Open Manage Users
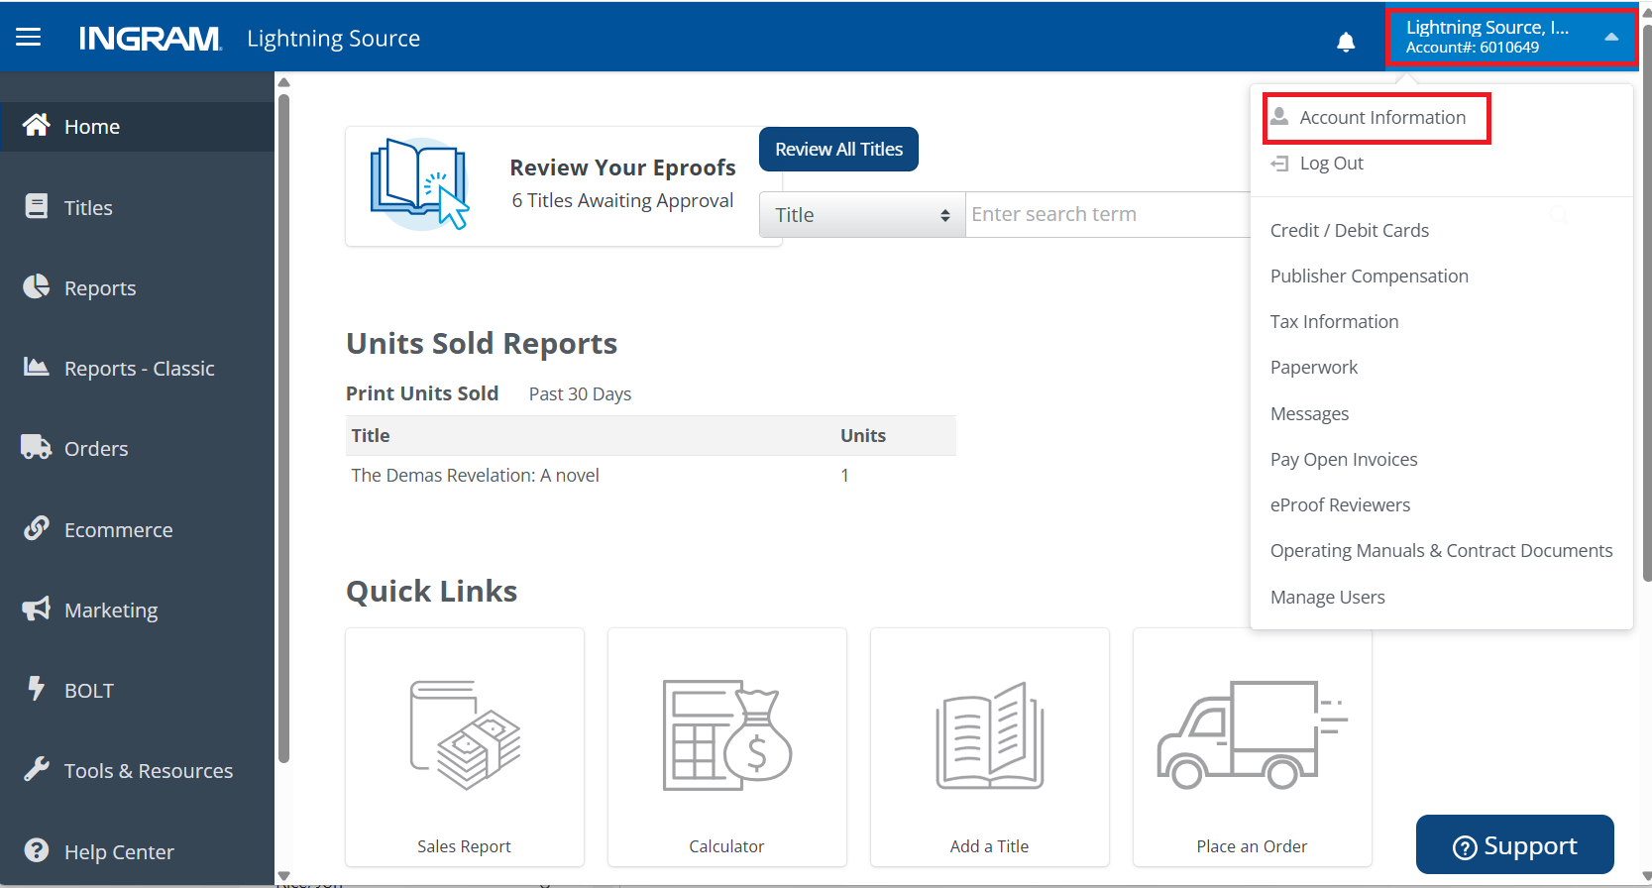The image size is (1652, 888). (1328, 597)
